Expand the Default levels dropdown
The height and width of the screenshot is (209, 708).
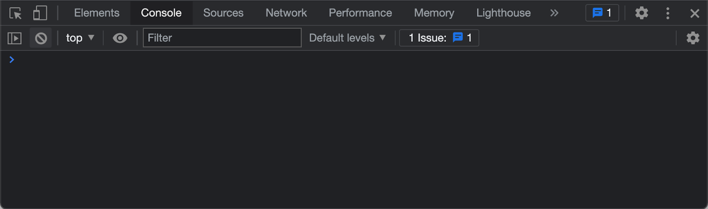347,38
